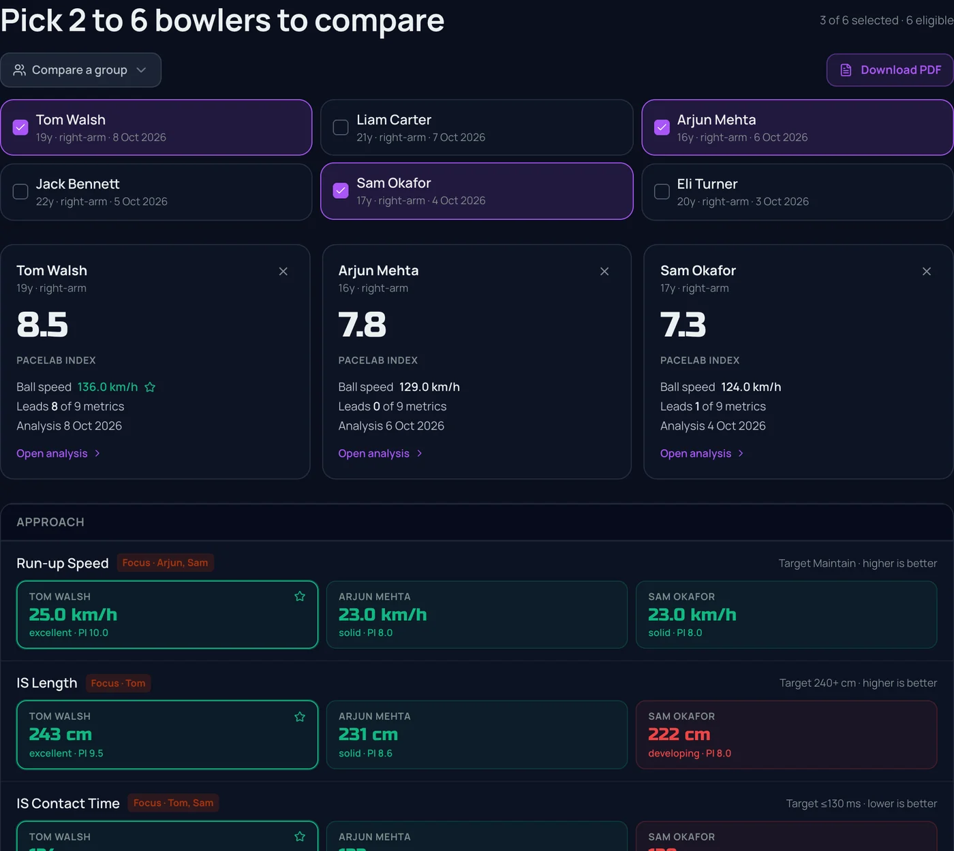Uncheck the Tom Walsh checkbox
954x851 pixels.
[x=20, y=127]
